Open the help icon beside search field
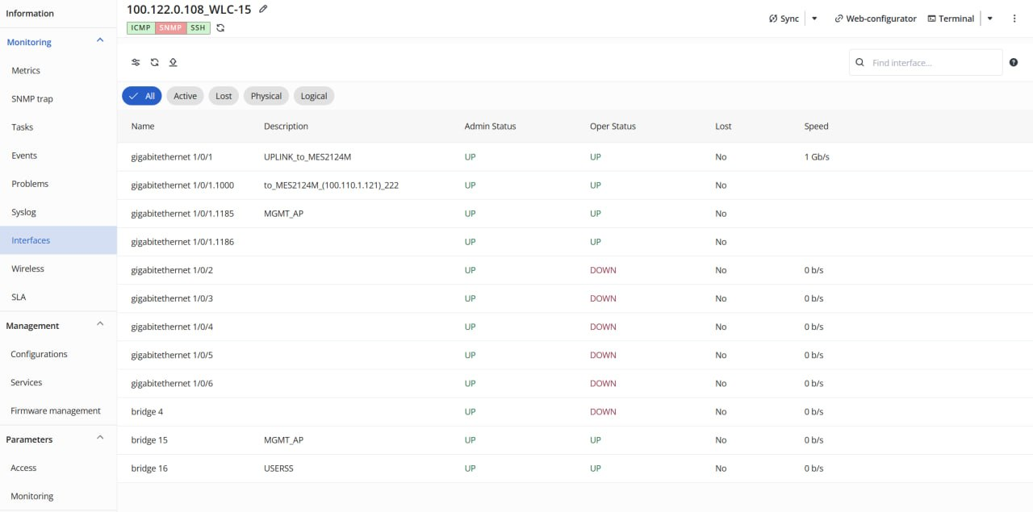1033x512 pixels. click(x=1014, y=62)
